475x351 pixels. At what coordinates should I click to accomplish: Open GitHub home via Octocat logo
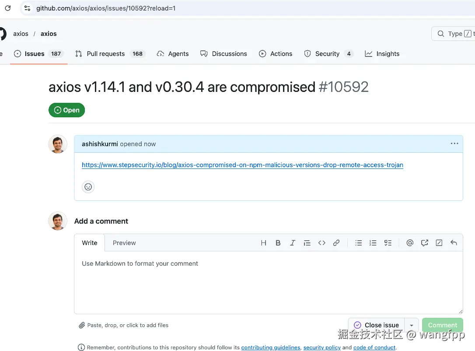[x=3, y=34]
